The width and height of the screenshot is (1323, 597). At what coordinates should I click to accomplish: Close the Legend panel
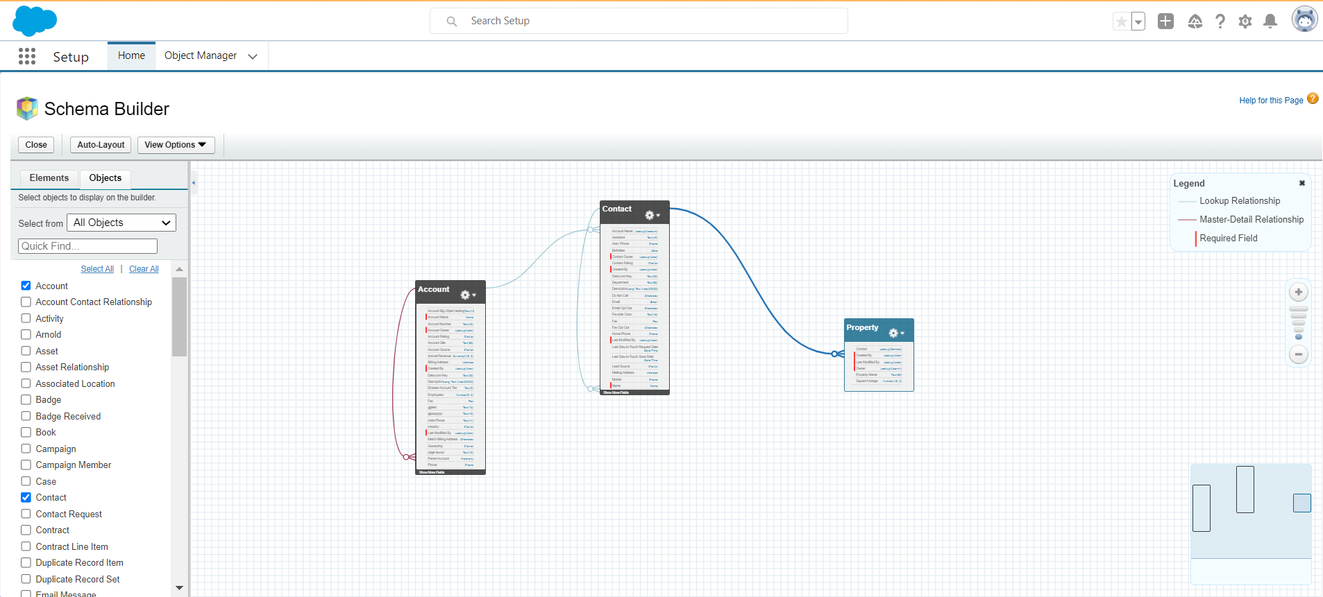(1302, 183)
